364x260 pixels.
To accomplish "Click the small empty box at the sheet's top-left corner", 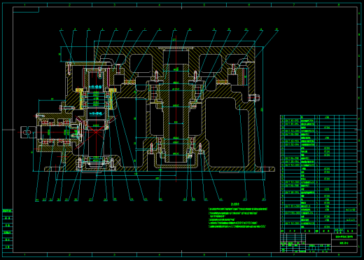I will click(x=26, y=10).
